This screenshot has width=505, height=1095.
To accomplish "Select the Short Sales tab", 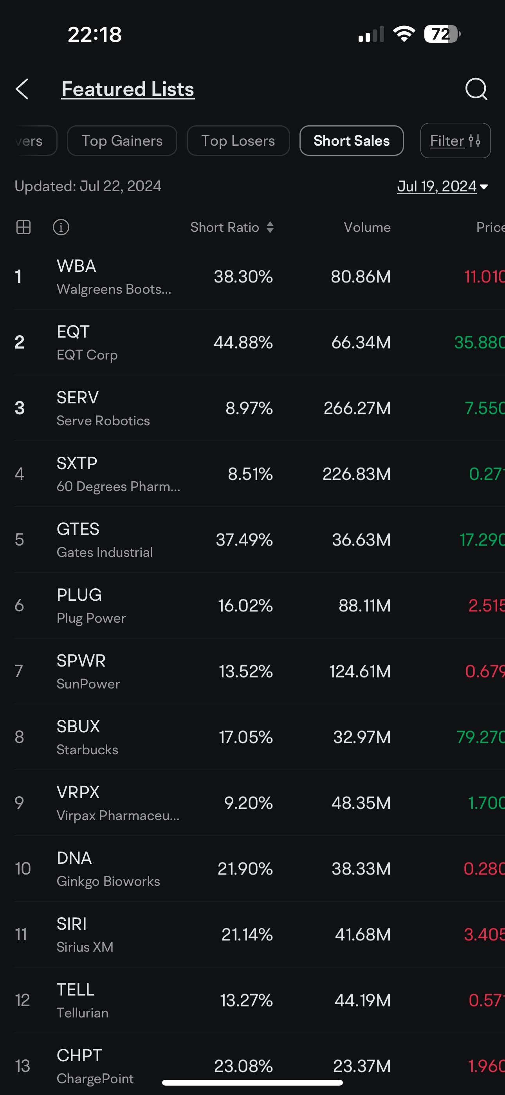I will coord(352,141).
